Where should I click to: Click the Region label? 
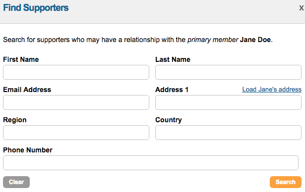pyautogui.click(x=15, y=120)
